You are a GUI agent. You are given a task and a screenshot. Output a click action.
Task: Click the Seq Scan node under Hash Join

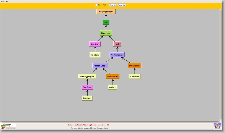click(95, 44)
